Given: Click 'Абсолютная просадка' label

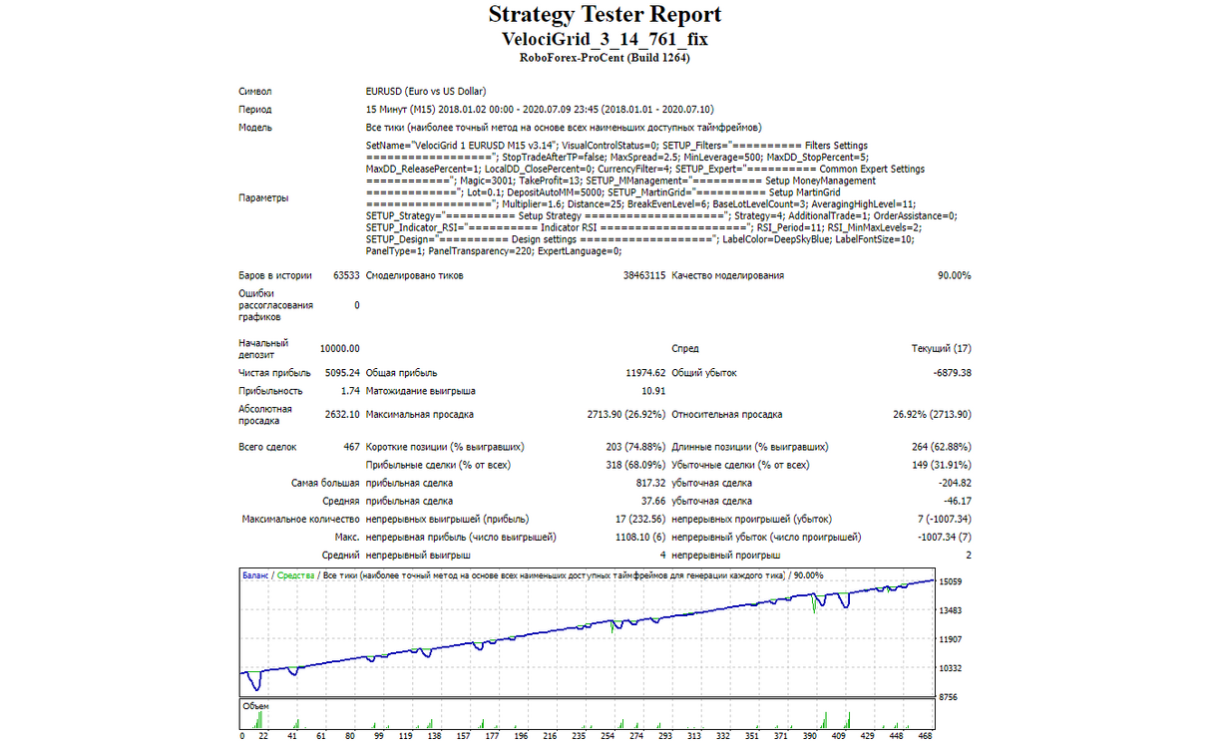Looking at the screenshot, I should (265, 414).
